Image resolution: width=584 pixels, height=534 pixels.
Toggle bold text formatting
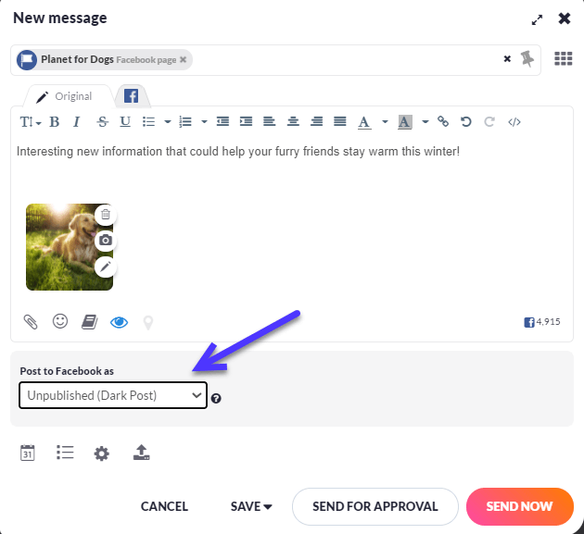pyautogui.click(x=55, y=121)
